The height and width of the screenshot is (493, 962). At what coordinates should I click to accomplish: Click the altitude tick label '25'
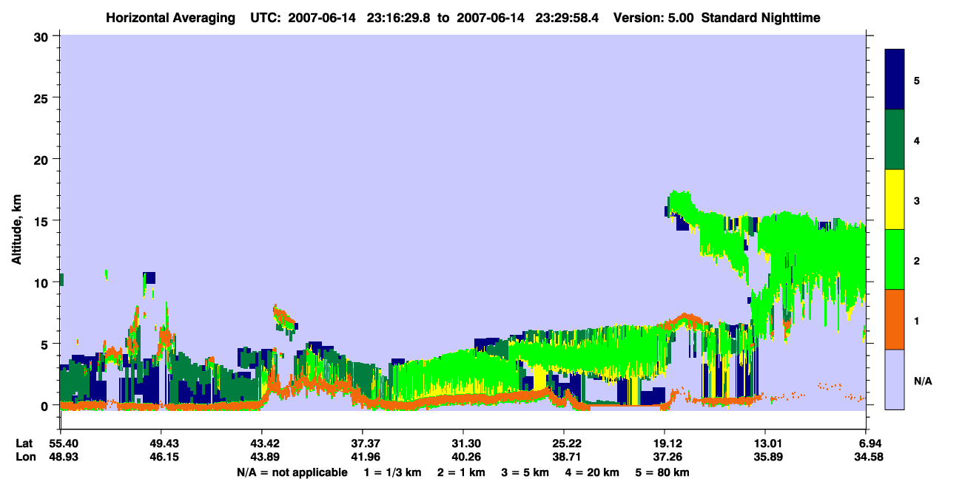click(x=43, y=98)
